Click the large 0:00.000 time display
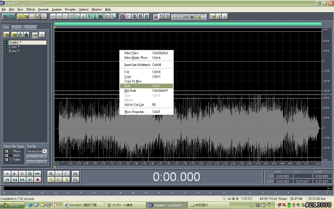Image resolution: width=334 pixels, height=209 pixels. (x=176, y=177)
